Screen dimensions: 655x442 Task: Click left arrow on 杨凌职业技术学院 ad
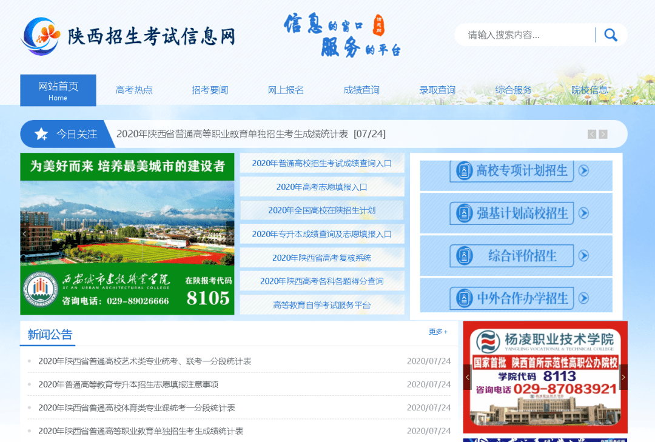467,377
